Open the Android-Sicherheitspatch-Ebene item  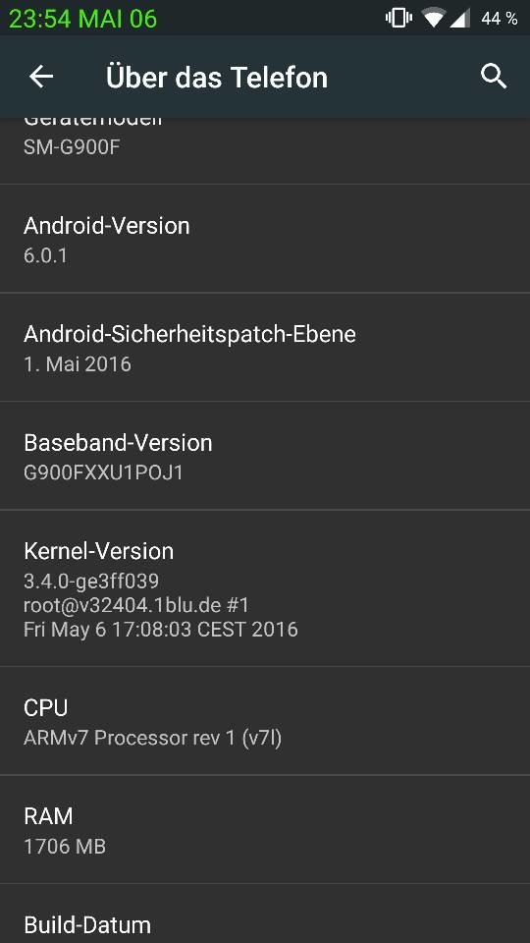tap(265, 347)
